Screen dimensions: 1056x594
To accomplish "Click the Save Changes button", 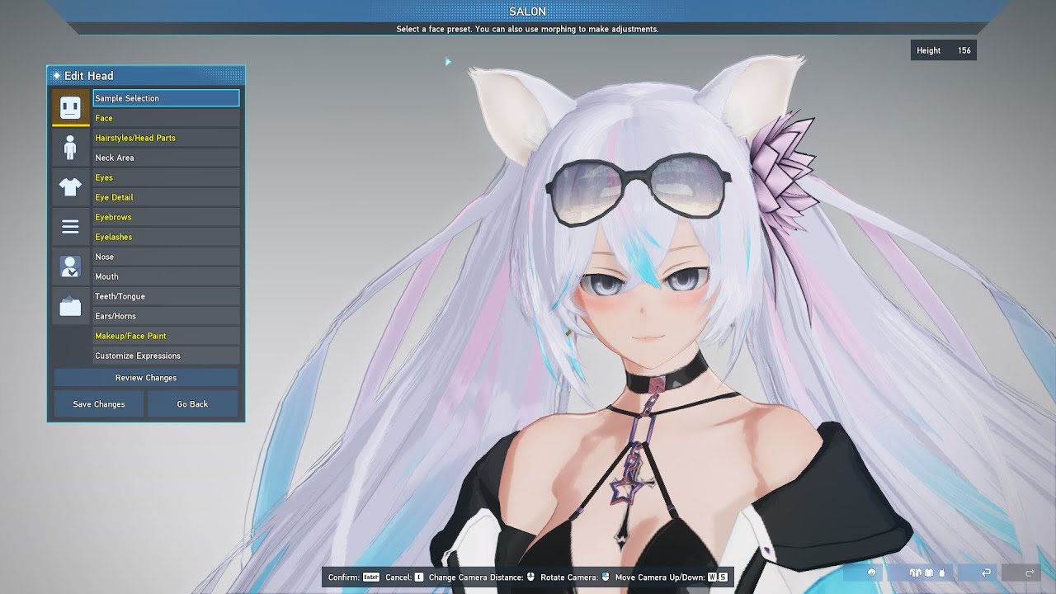I will click(x=99, y=404).
